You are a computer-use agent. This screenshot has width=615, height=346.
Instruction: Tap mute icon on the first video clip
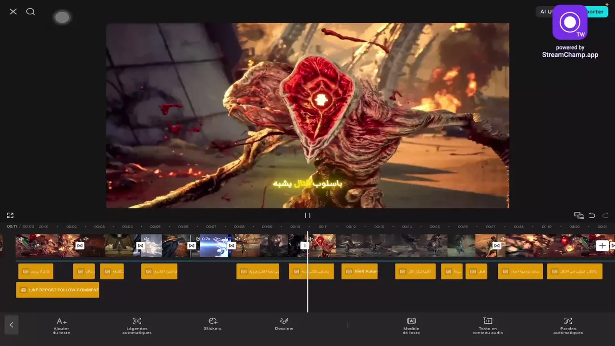click(x=21, y=239)
